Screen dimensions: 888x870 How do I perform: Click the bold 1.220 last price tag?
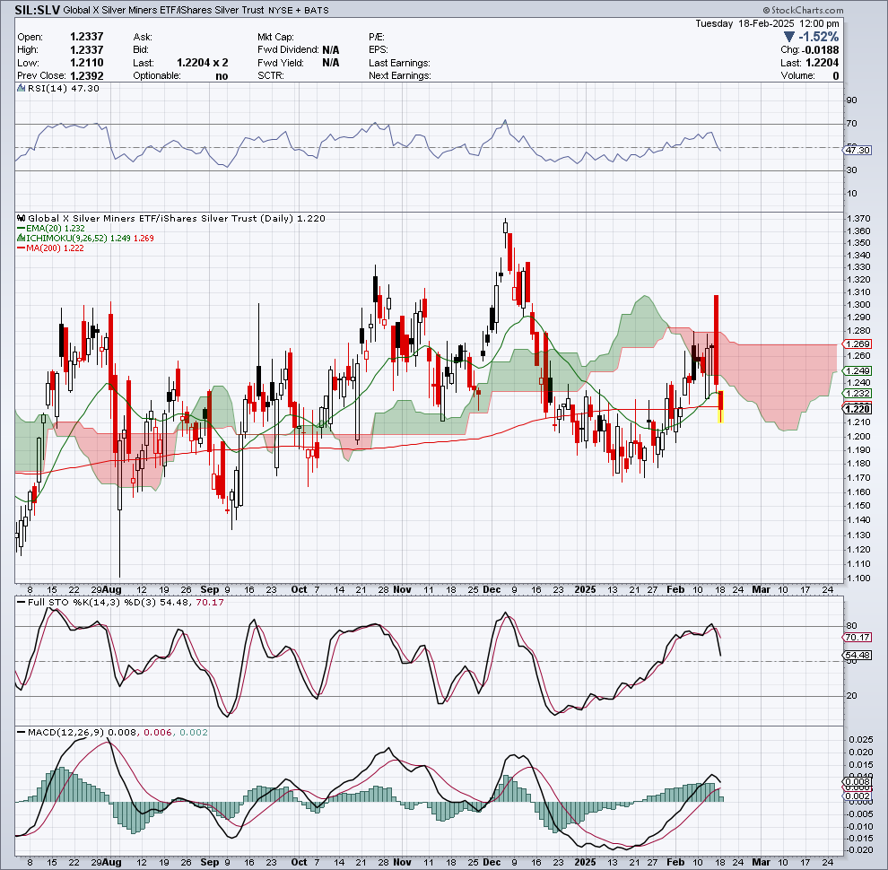(x=858, y=409)
